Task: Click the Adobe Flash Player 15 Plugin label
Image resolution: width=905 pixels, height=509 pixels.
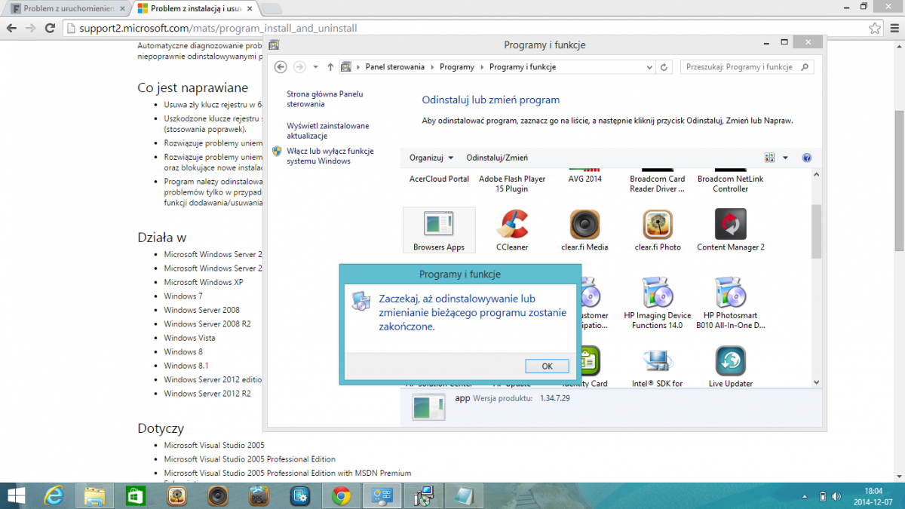Action: (512, 184)
